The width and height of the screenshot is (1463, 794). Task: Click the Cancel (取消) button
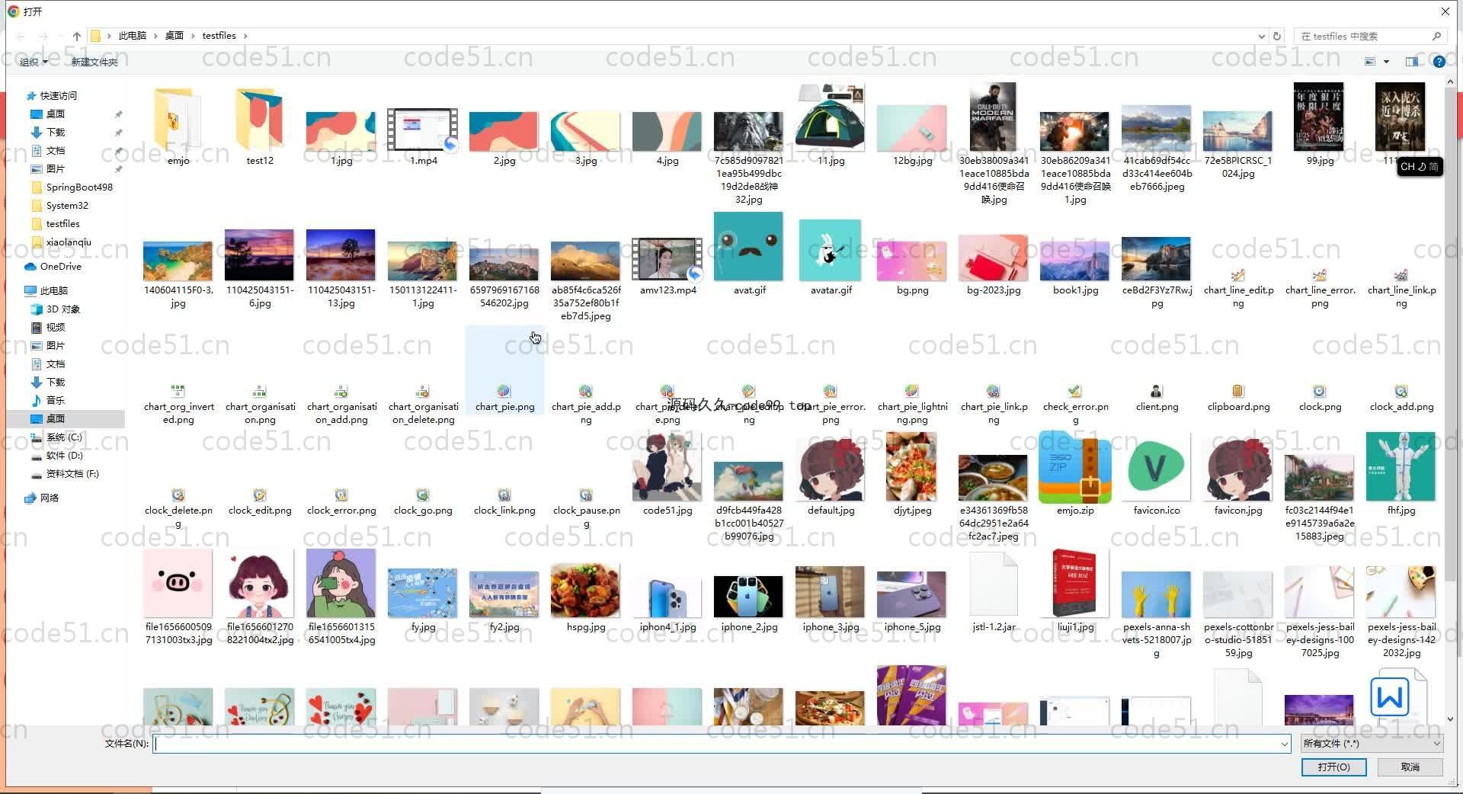(x=1410, y=767)
